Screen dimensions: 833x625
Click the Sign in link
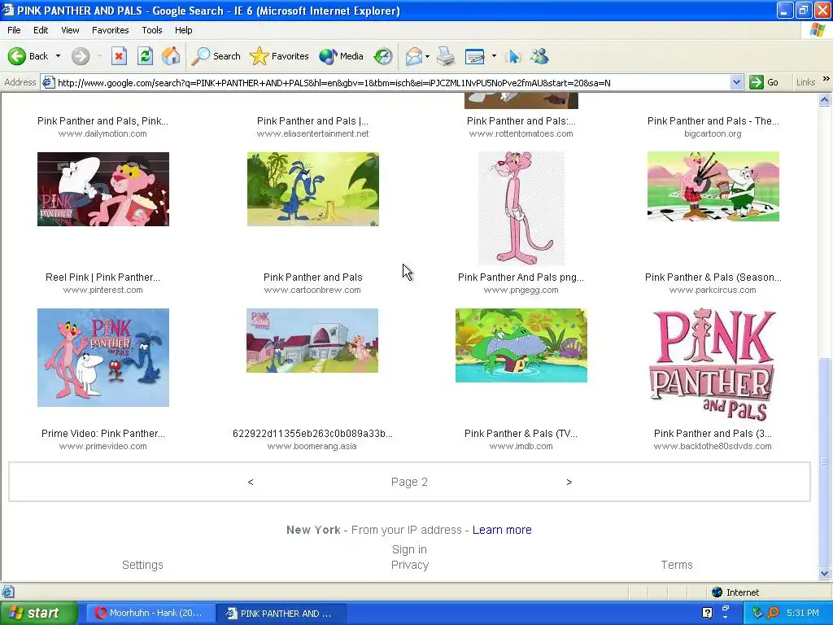[410, 549]
